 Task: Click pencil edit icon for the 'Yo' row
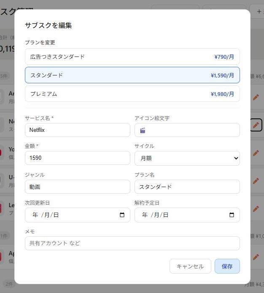tap(256, 153)
